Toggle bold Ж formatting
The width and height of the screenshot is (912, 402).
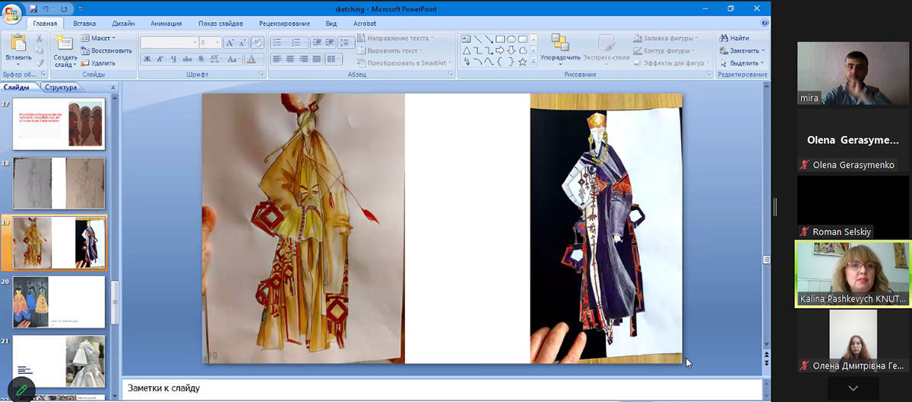147,59
